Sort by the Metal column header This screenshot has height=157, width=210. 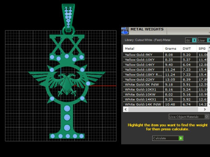click(x=143, y=48)
